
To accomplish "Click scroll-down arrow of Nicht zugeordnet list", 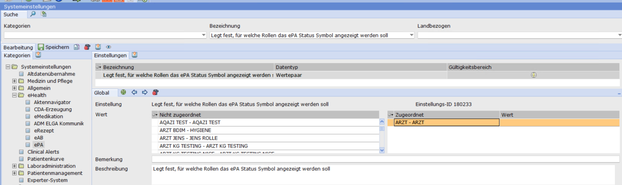I will point(382,150).
